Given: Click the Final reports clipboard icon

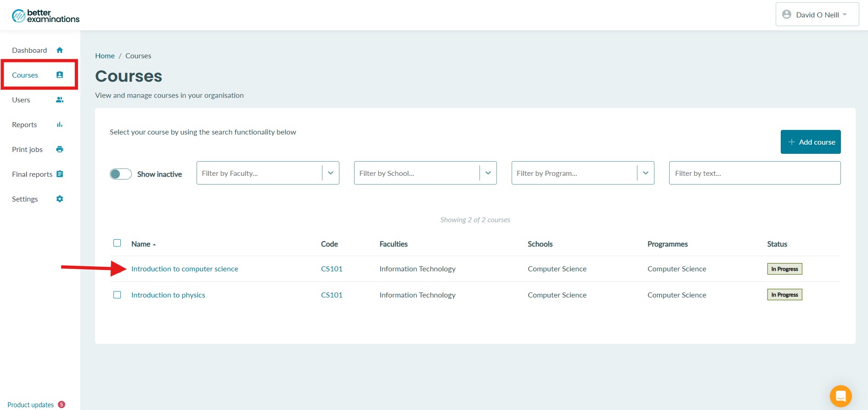Looking at the screenshot, I should click(x=60, y=174).
